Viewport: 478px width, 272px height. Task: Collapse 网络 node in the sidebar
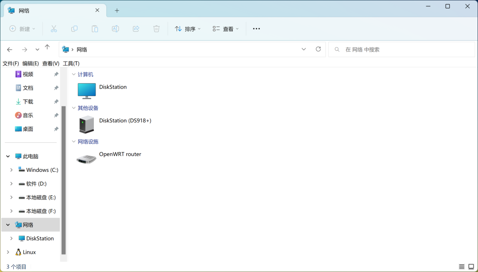tap(8, 225)
